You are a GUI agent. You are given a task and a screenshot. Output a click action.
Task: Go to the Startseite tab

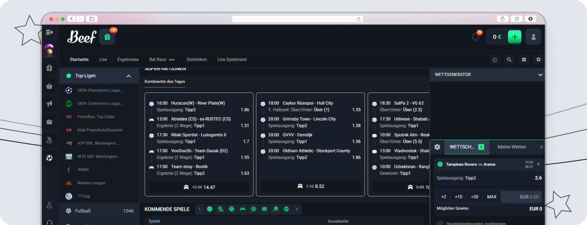pyautogui.click(x=79, y=59)
